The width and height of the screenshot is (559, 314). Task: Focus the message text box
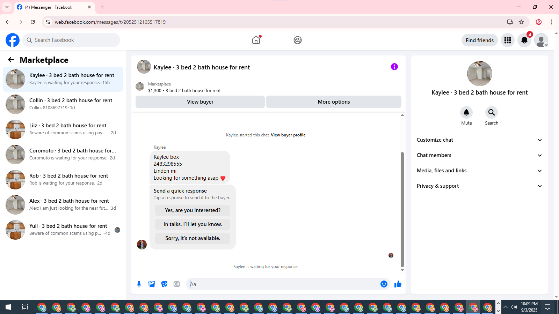coord(284,284)
